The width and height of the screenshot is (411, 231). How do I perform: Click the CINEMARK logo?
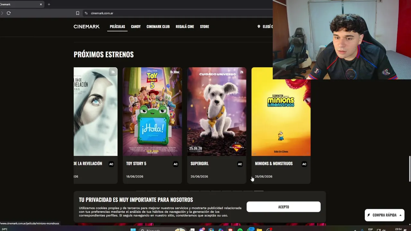86,27
